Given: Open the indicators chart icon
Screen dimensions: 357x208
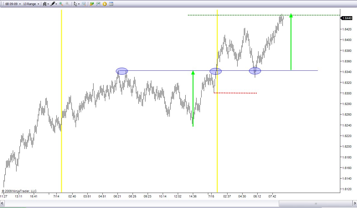Looking at the screenshot, I should click(98, 4).
